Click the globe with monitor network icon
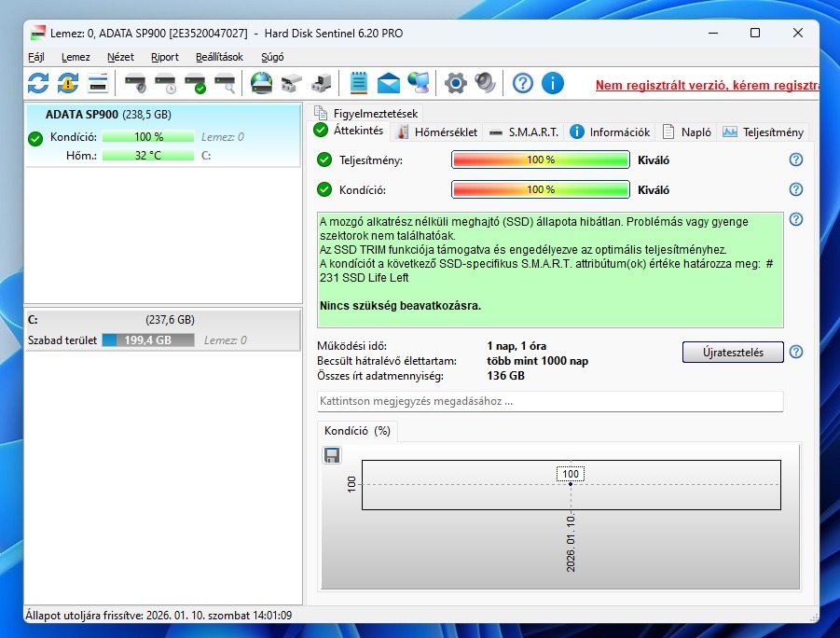The width and height of the screenshot is (840, 638). point(419,84)
